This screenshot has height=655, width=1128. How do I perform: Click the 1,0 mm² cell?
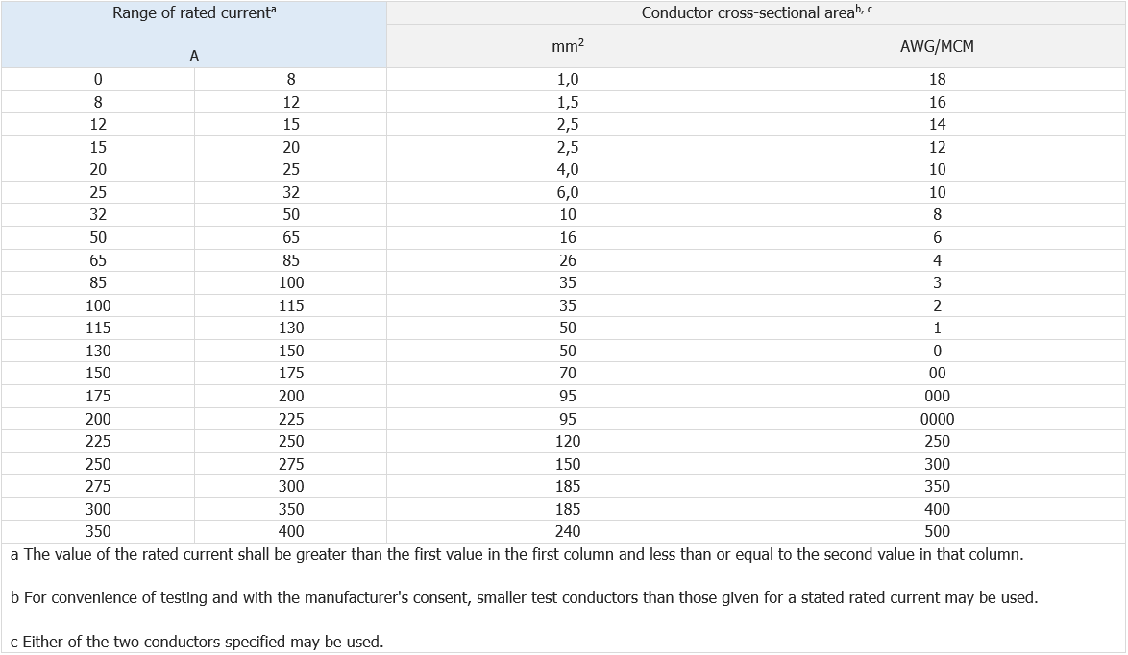pyautogui.click(x=568, y=80)
